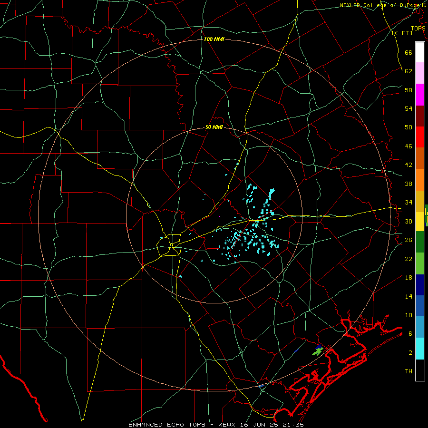Click the TH label on the scale
Image resolution: width=428 pixels, height=428 pixels.
pyautogui.click(x=409, y=371)
